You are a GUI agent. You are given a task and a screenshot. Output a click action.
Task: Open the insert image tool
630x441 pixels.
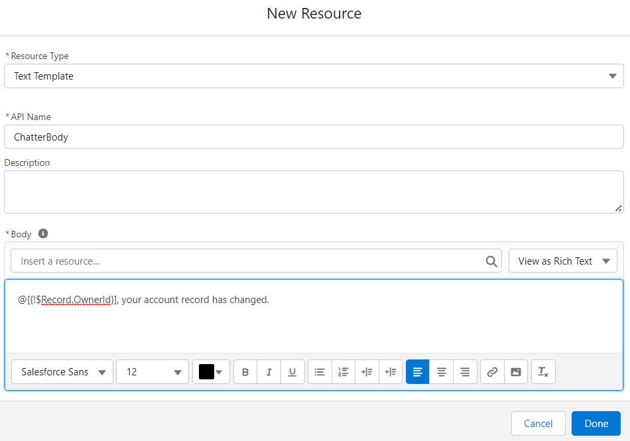(x=516, y=372)
